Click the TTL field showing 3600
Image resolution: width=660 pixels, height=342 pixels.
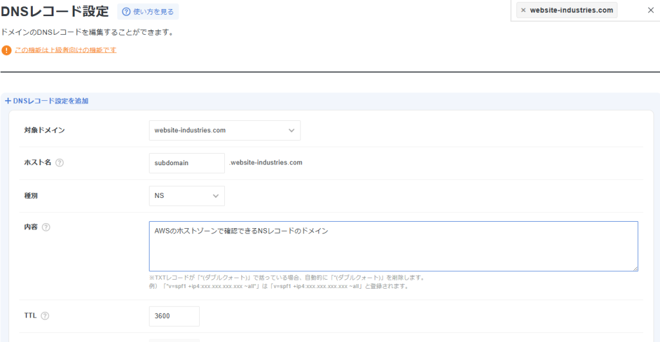pos(174,316)
